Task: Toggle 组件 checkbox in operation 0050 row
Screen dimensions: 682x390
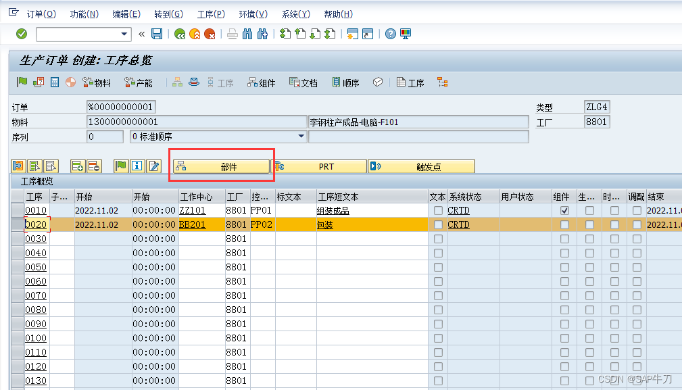Action: point(564,267)
